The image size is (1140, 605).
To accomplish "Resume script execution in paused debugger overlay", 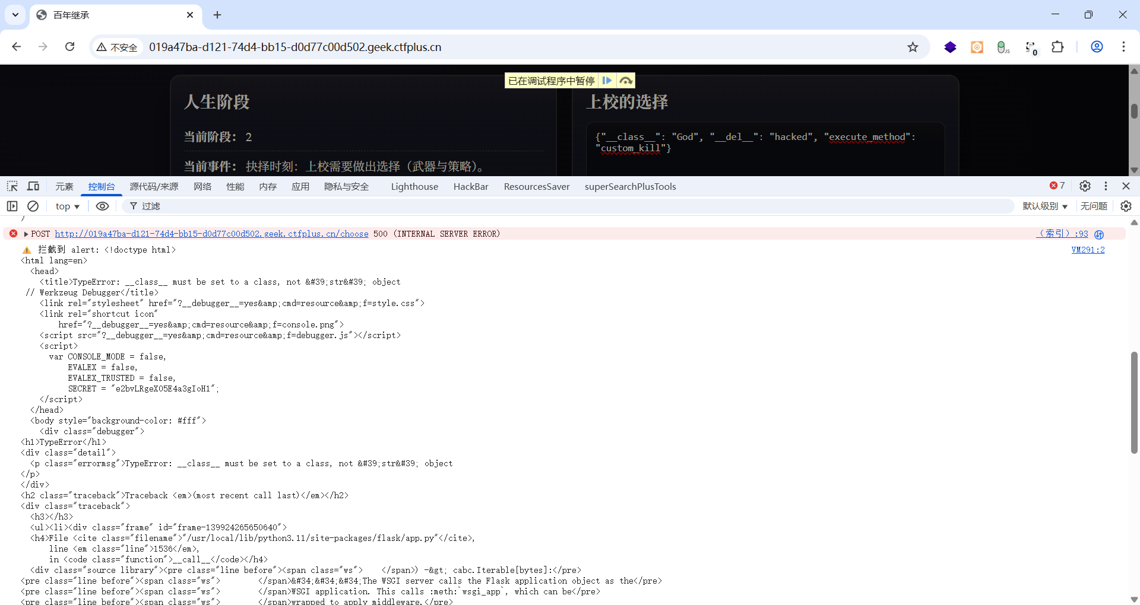I will 607,81.
